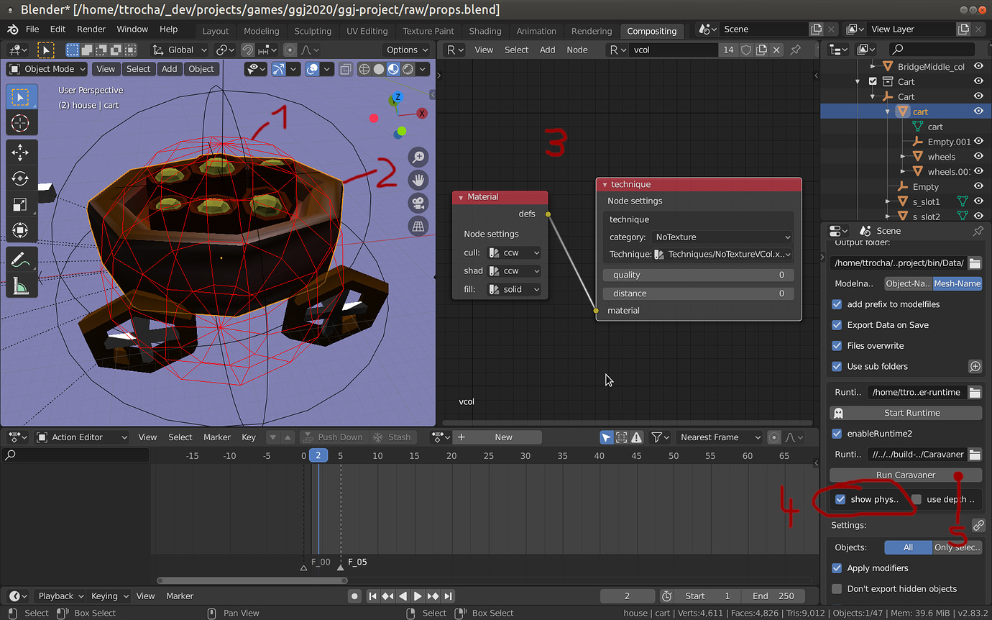Switch to wireframe viewport shading
The width and height of the screenshot is (992, 620).
[x=364, y=69]
